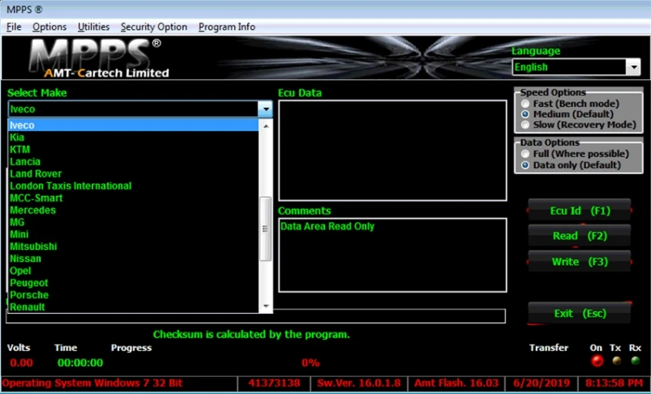Click the Write (F3) button

(x=580, y=261)
